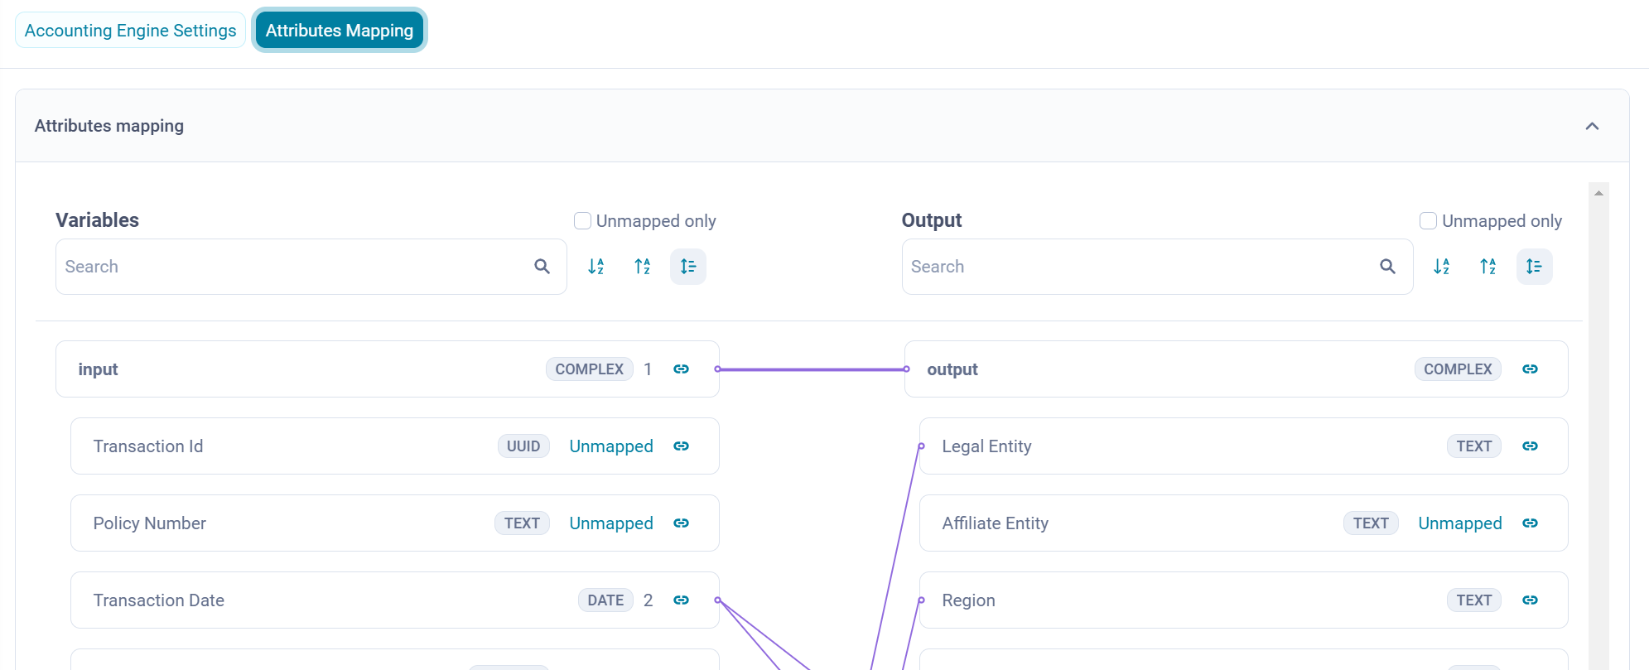Image resolution: width=1649 pixels, height=670 pixels.
Task: Switch to Accounting Engine Settings tab
Action: [x=131, y=31]
